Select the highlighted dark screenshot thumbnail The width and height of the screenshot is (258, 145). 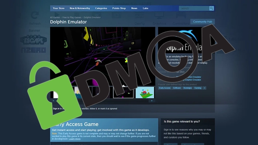click(123, 92)
